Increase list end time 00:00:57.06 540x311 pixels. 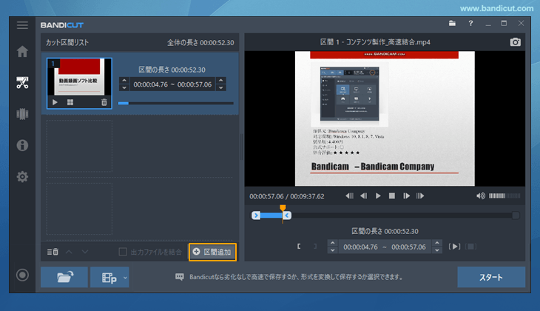point(220,80)
